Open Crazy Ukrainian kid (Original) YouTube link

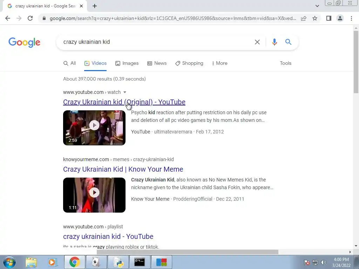(x=124, y=102)
